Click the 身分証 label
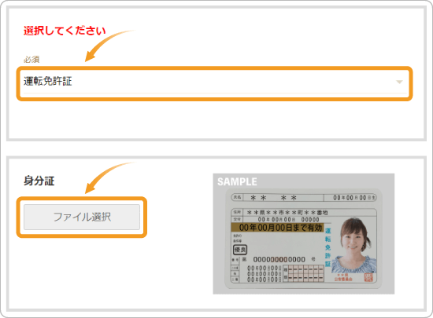The image size is (433, 318). pyautogui.click(x=39, y=181)
